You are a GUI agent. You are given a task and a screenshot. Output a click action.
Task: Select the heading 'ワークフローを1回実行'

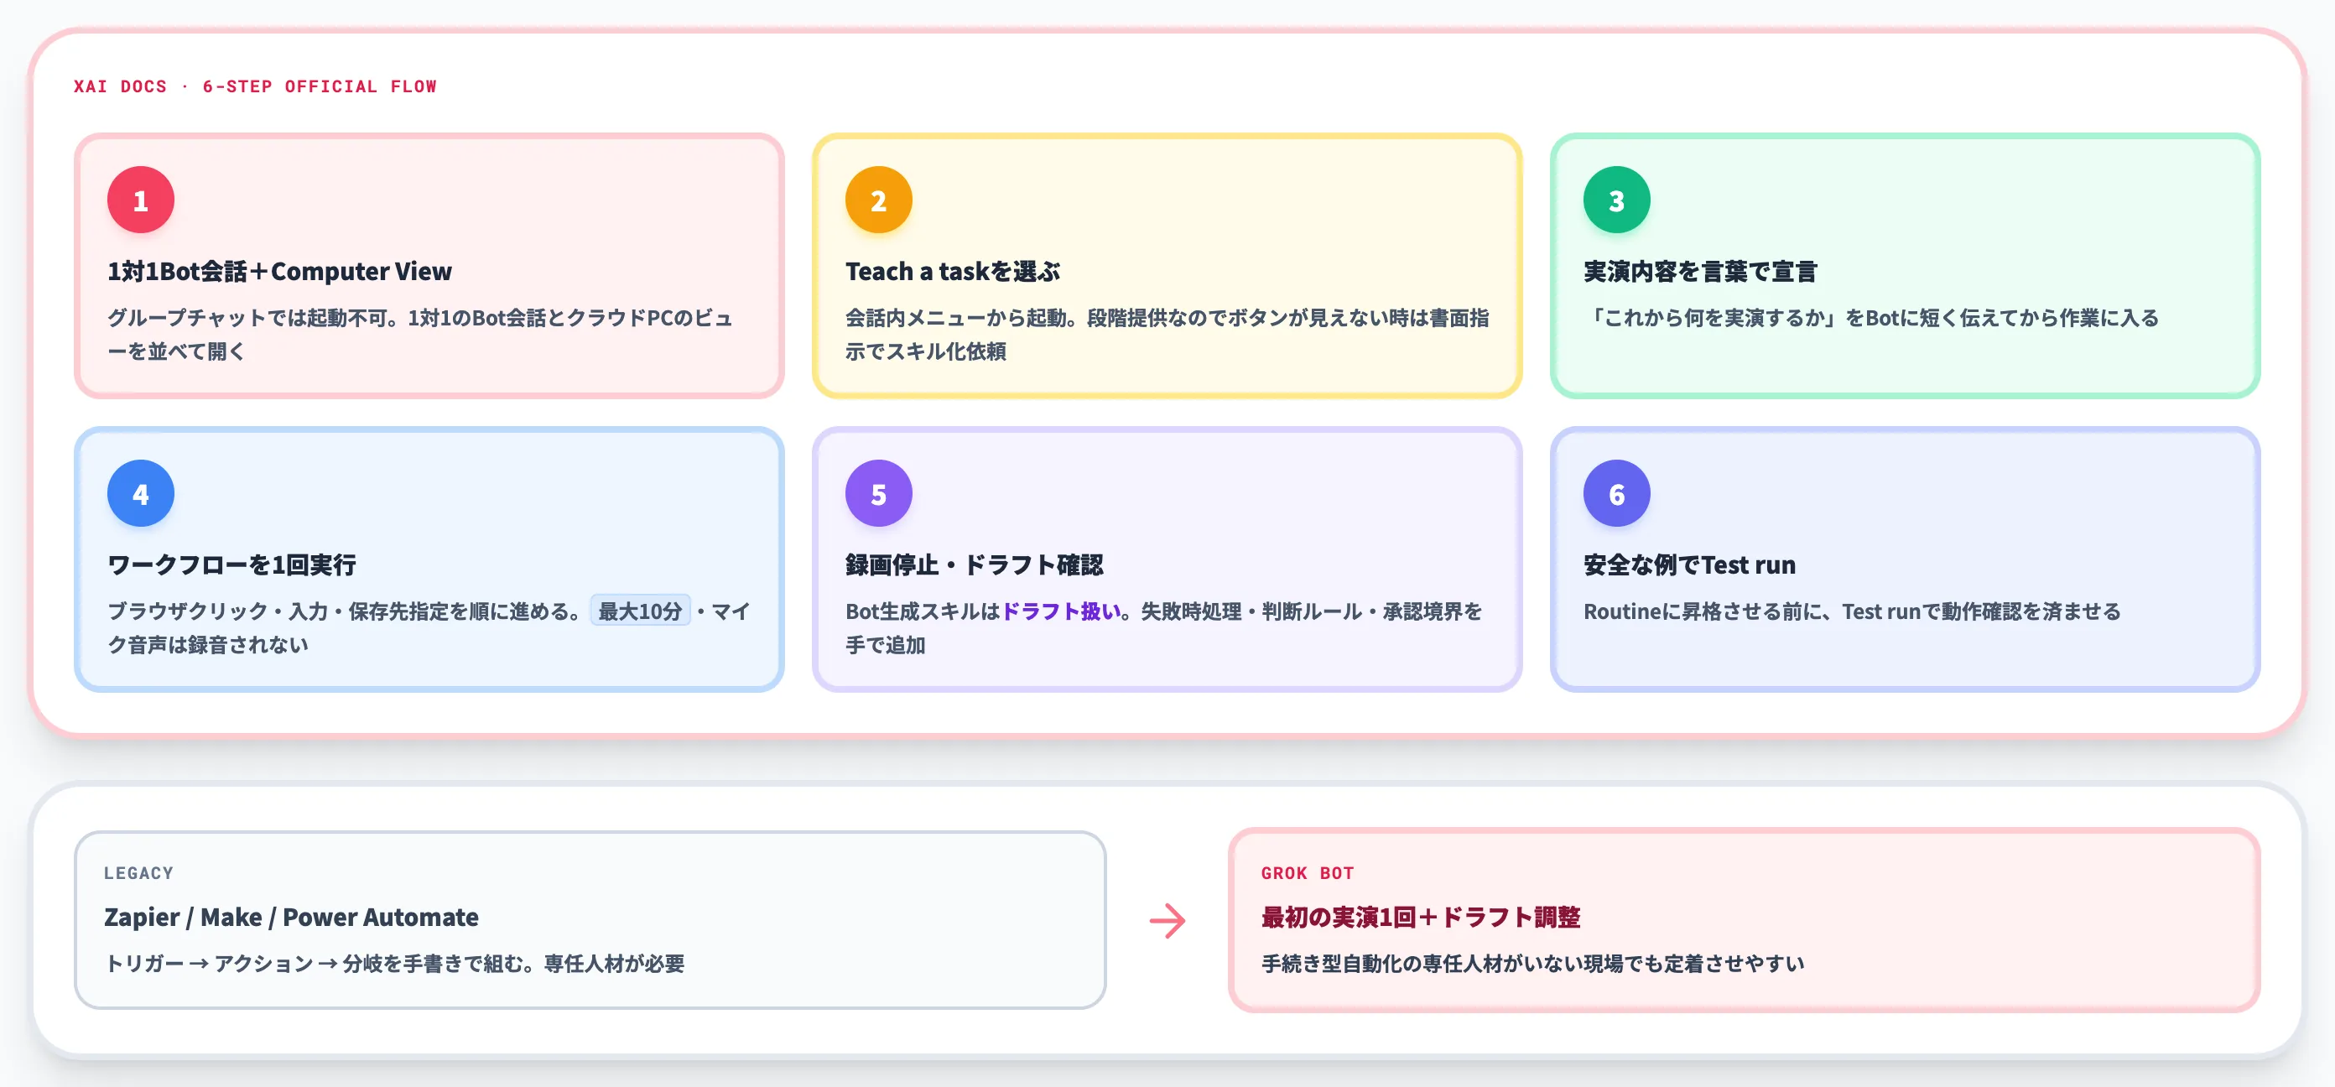(231, 564)
